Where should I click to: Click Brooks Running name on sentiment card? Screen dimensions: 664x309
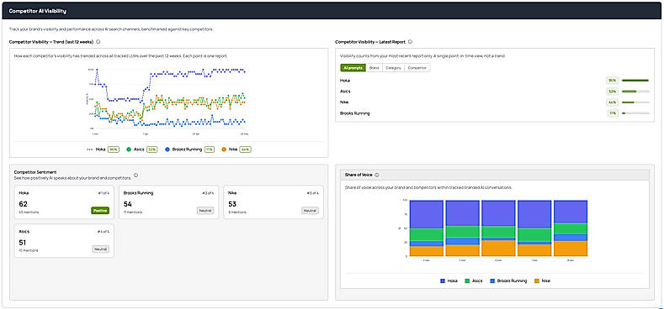click(x=139, y=193)
